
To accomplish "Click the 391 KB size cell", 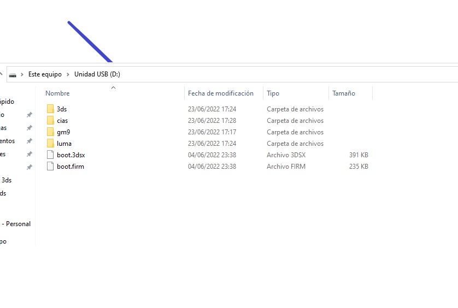I will (359, 155).
